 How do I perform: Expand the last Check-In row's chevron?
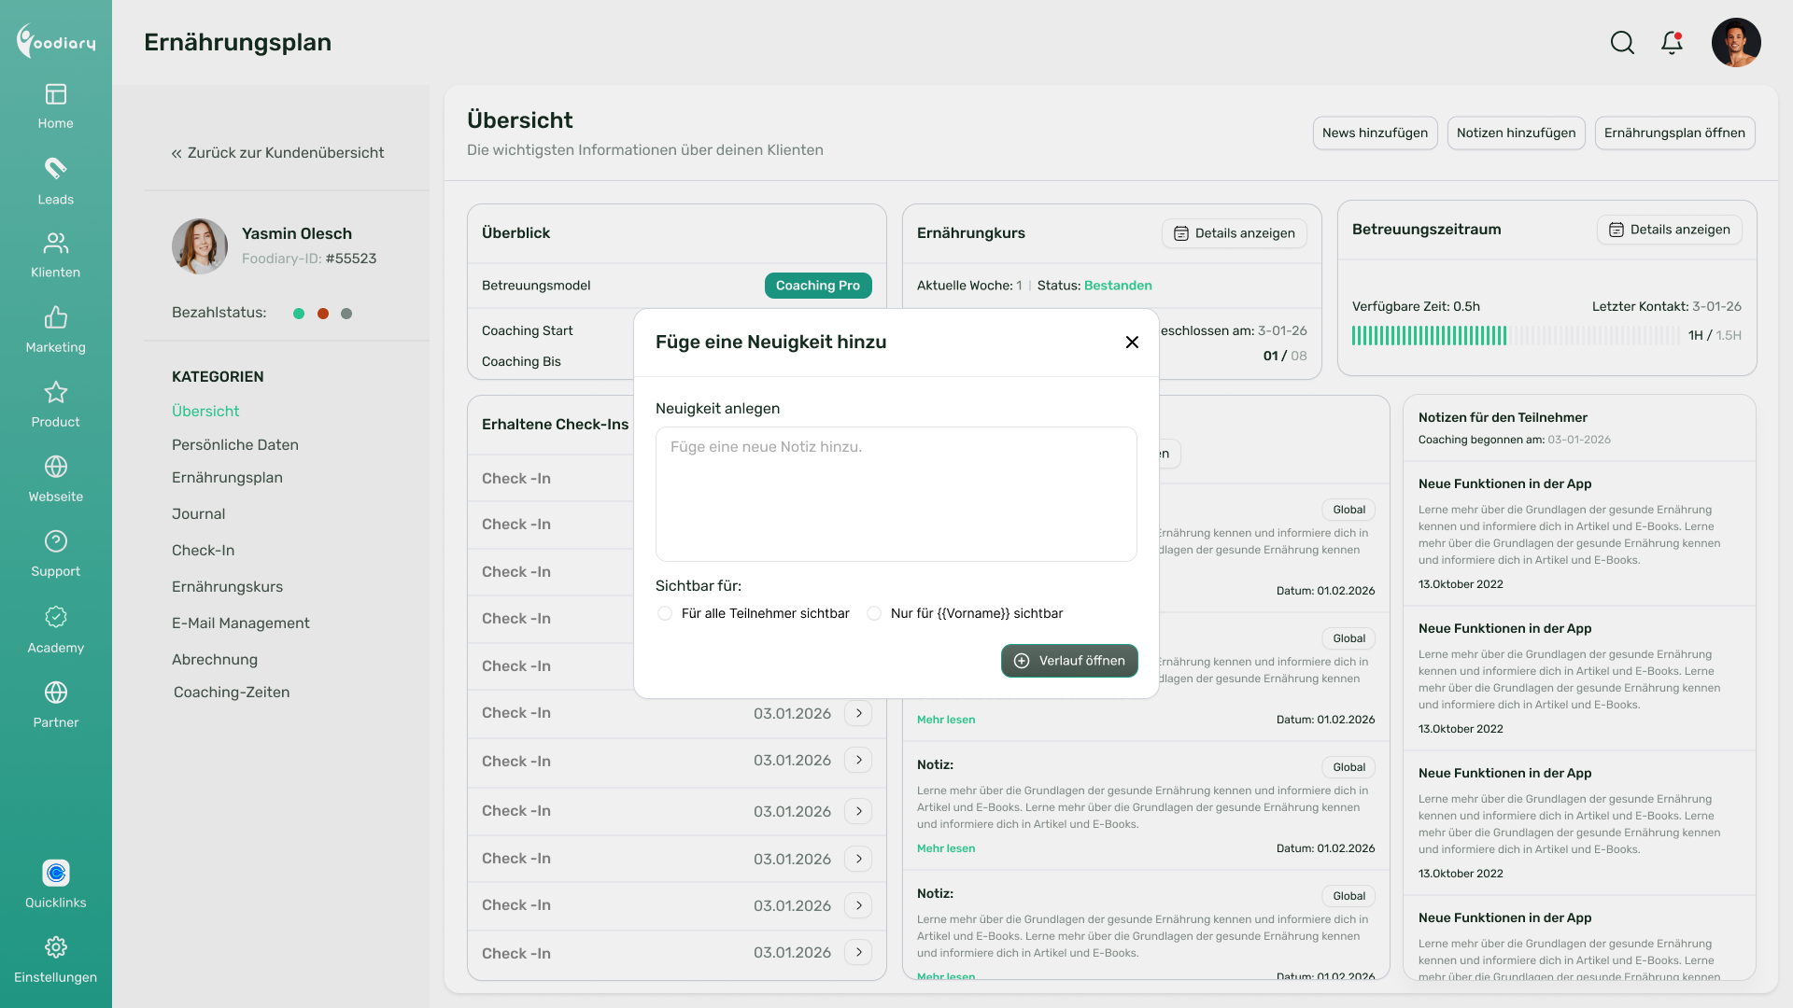click(858, 952)
